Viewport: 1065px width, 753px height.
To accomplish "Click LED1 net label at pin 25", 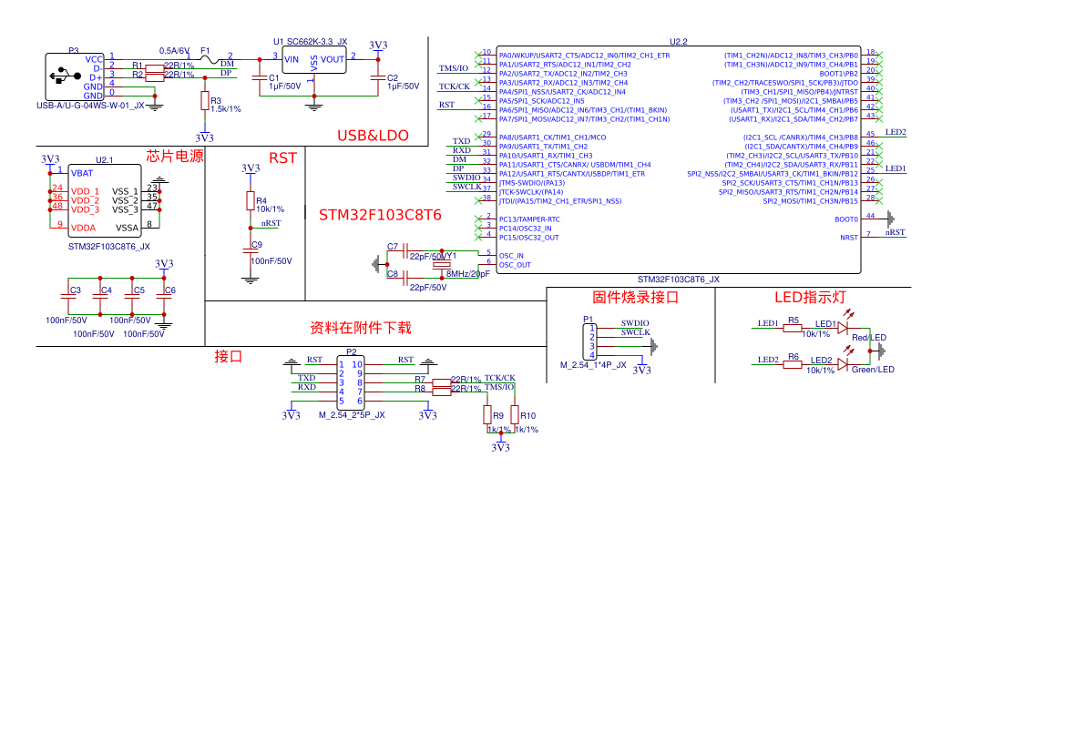I will [x=896, y=168].
